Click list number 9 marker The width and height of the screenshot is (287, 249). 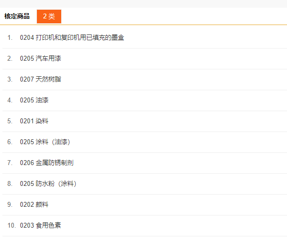[x=10, y=204]
